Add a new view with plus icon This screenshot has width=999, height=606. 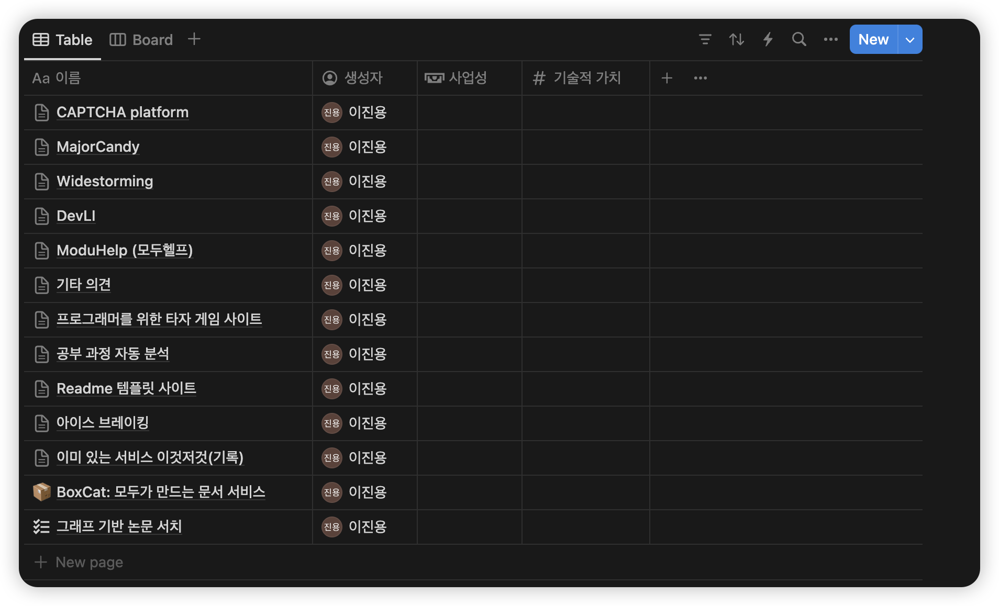pyautogui.click(x=194, y=39)
